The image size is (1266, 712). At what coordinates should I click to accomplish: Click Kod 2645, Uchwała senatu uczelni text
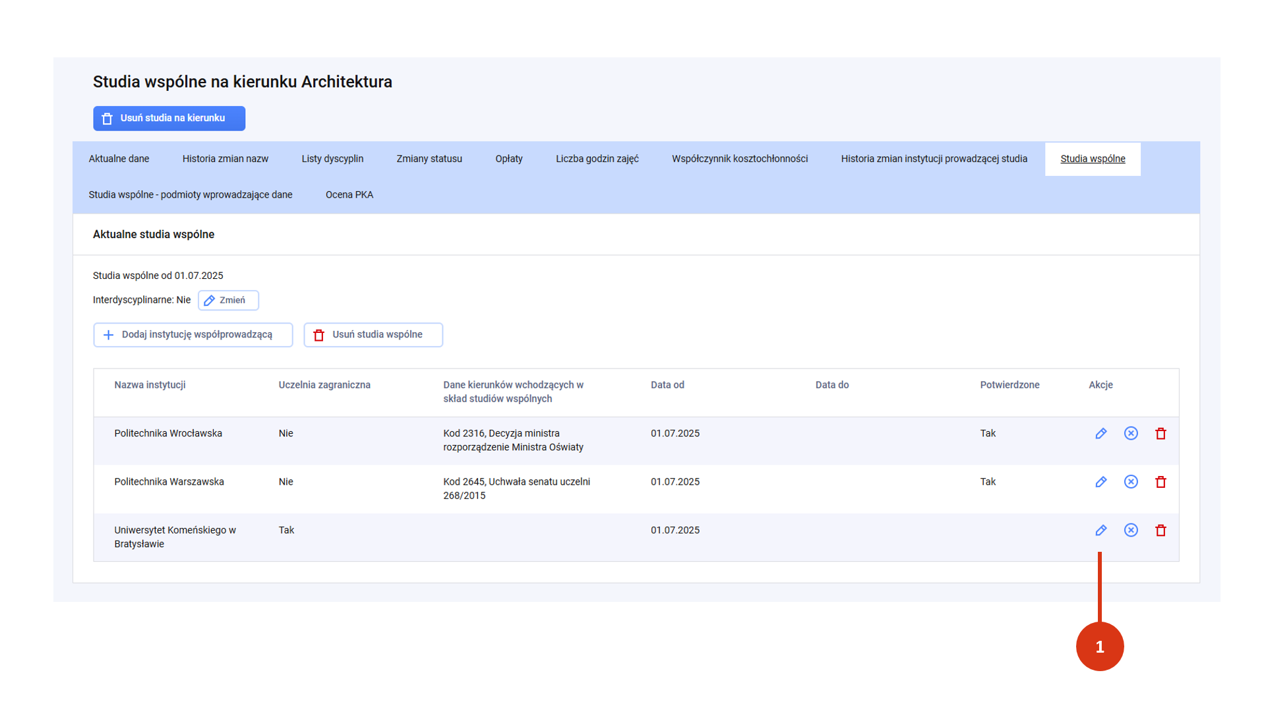tap(516, 489)
